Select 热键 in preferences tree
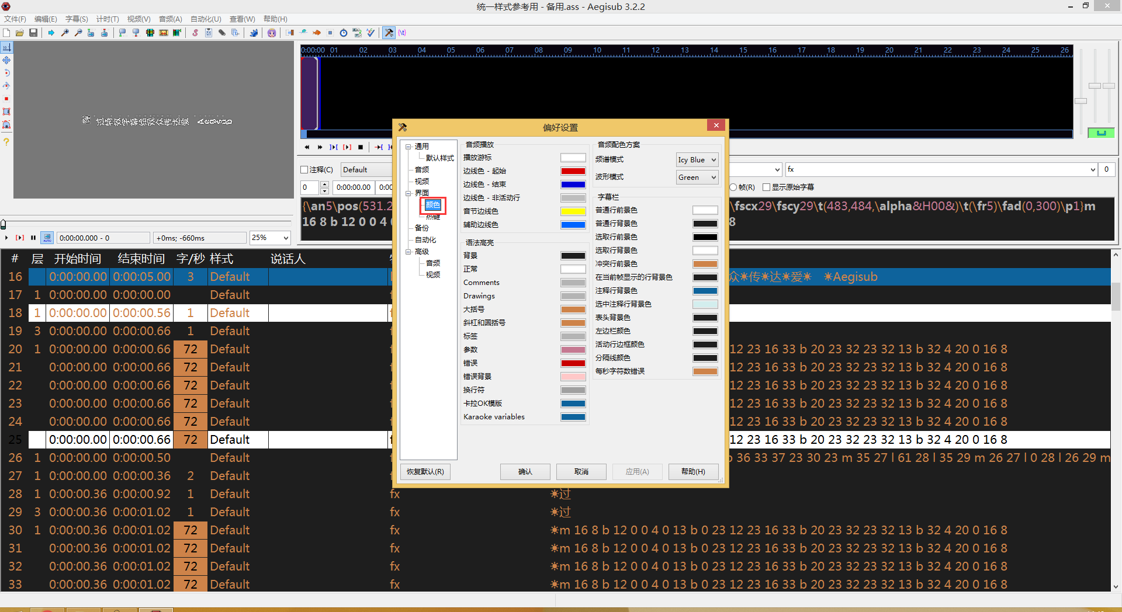This screenshot has height=612, width=1122. pyautogui.click(x=433, y=217)
